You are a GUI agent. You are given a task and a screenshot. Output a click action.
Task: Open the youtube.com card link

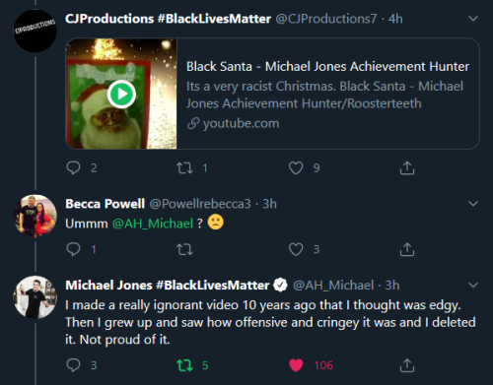click(x=233, y=123)
